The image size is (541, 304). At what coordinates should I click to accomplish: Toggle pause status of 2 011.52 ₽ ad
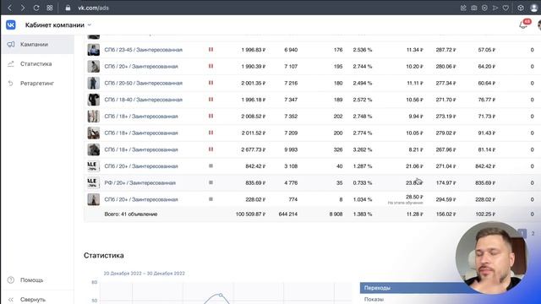tap(210, 133)
